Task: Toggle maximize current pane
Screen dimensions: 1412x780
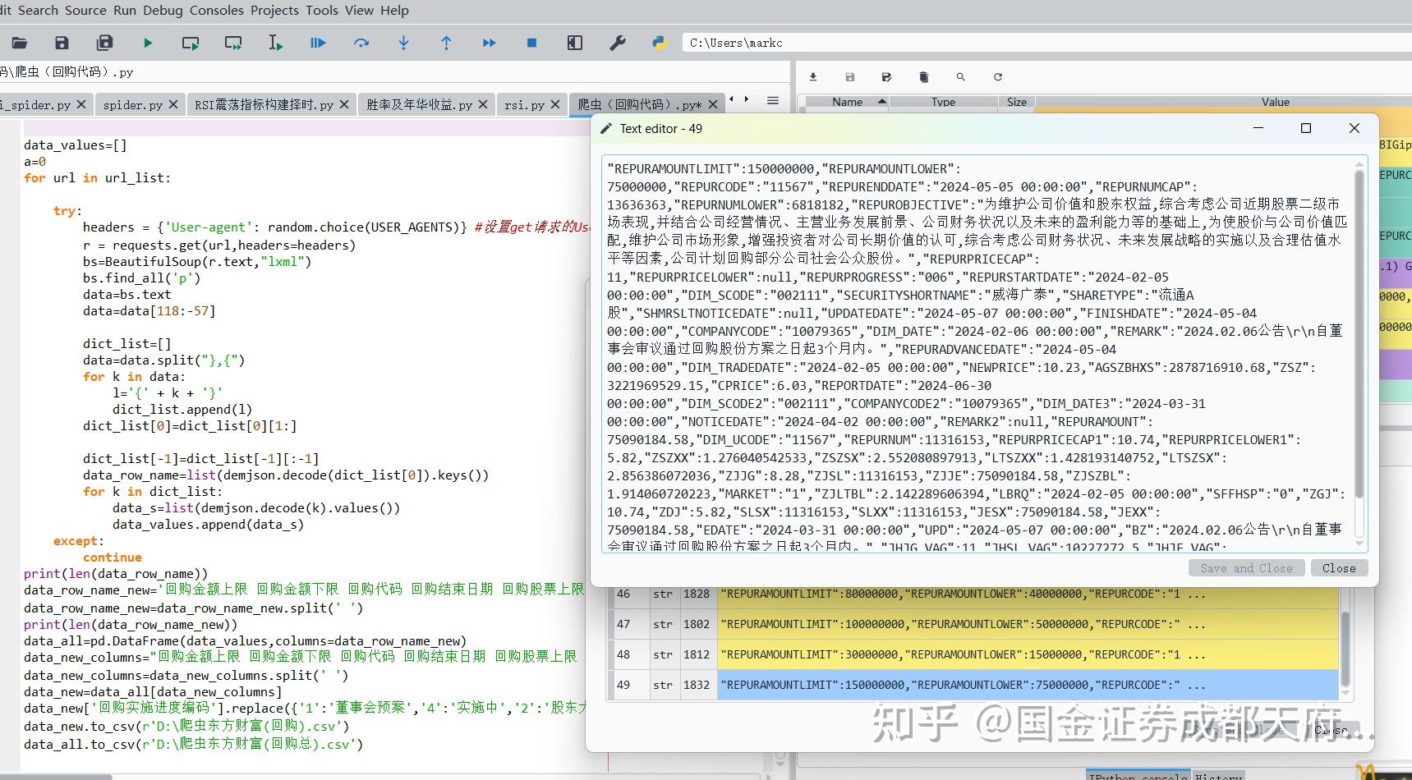Action: [x=574, y=43]
